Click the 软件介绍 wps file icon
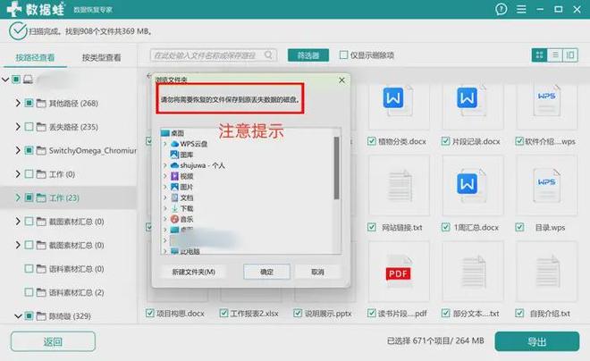 point(545,101)
